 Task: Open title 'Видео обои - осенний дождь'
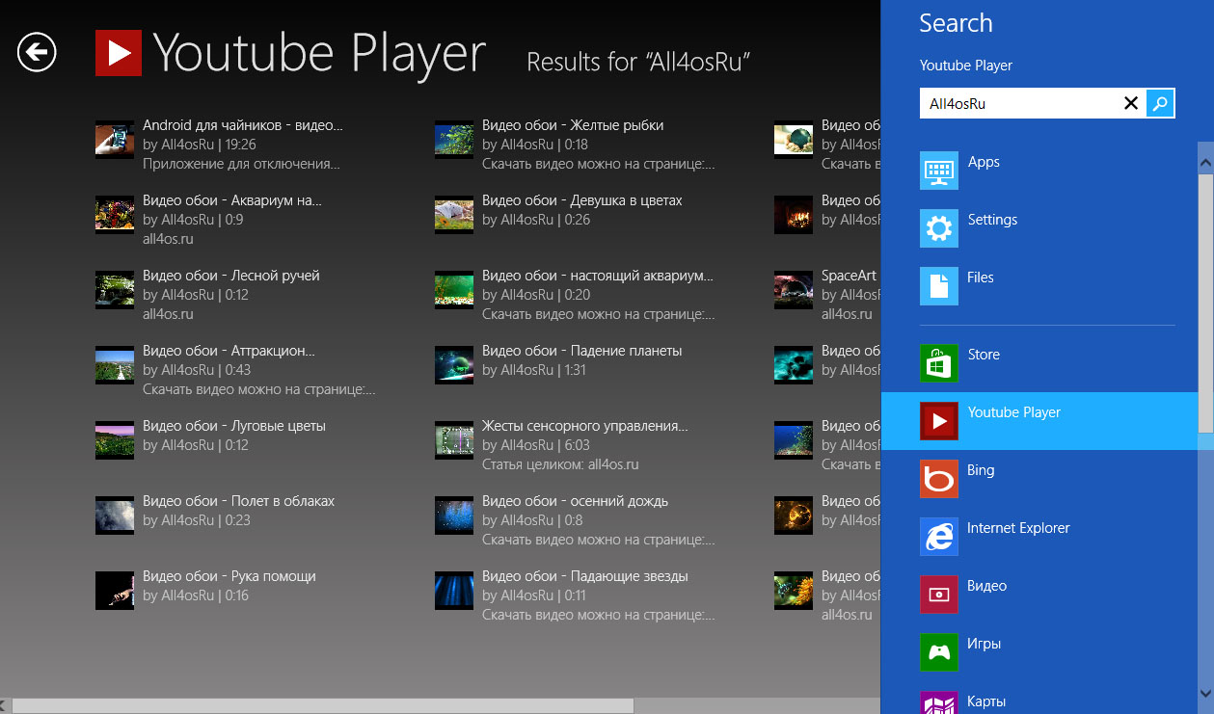pyautogui.click(x=576, y=501)
